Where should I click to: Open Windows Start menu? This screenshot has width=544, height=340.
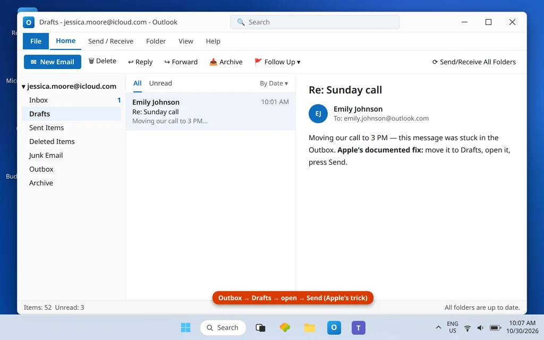(x=185, y=327)
